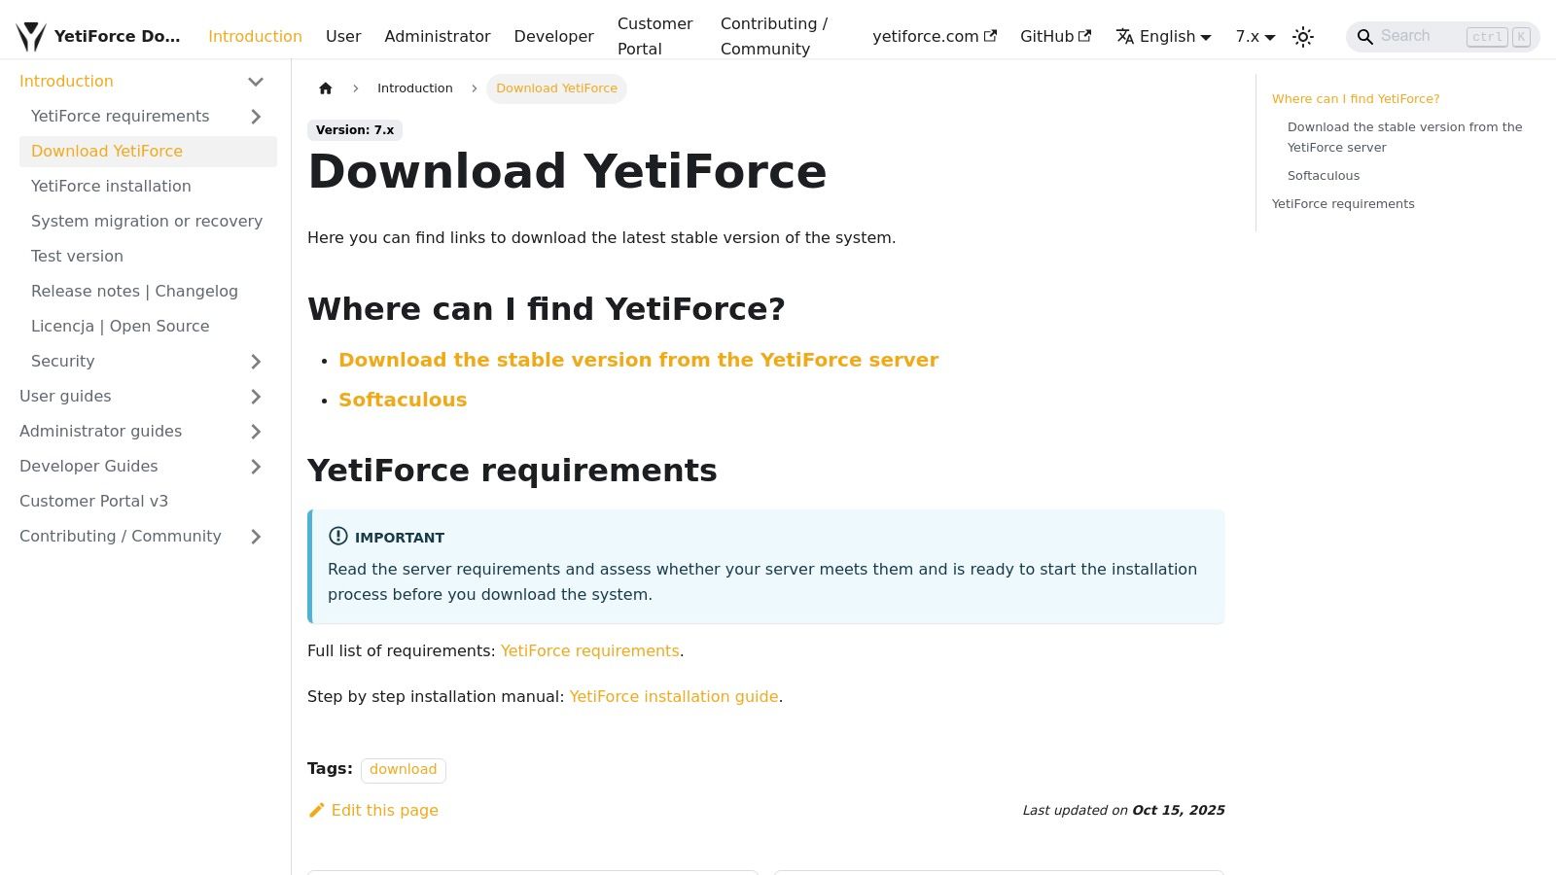Click the pencil icon beside Edit this page

317,810
